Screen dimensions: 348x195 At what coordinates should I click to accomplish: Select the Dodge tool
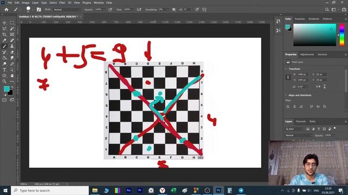click(x=4, y=64)
